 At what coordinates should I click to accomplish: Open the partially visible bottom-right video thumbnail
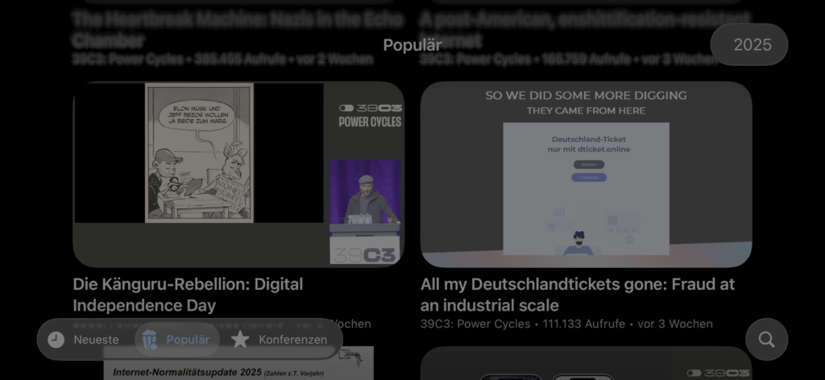[586, 365]
